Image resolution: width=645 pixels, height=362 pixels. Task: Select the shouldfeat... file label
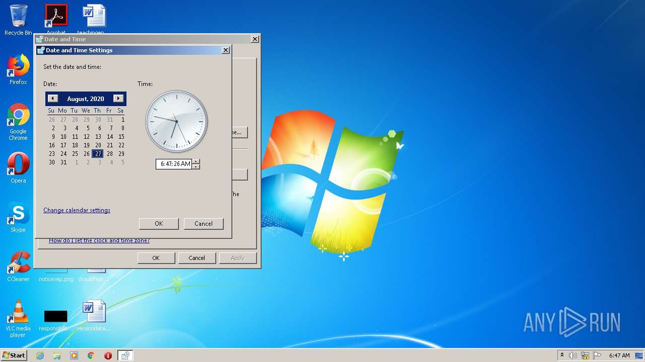(x=93, y=279)
